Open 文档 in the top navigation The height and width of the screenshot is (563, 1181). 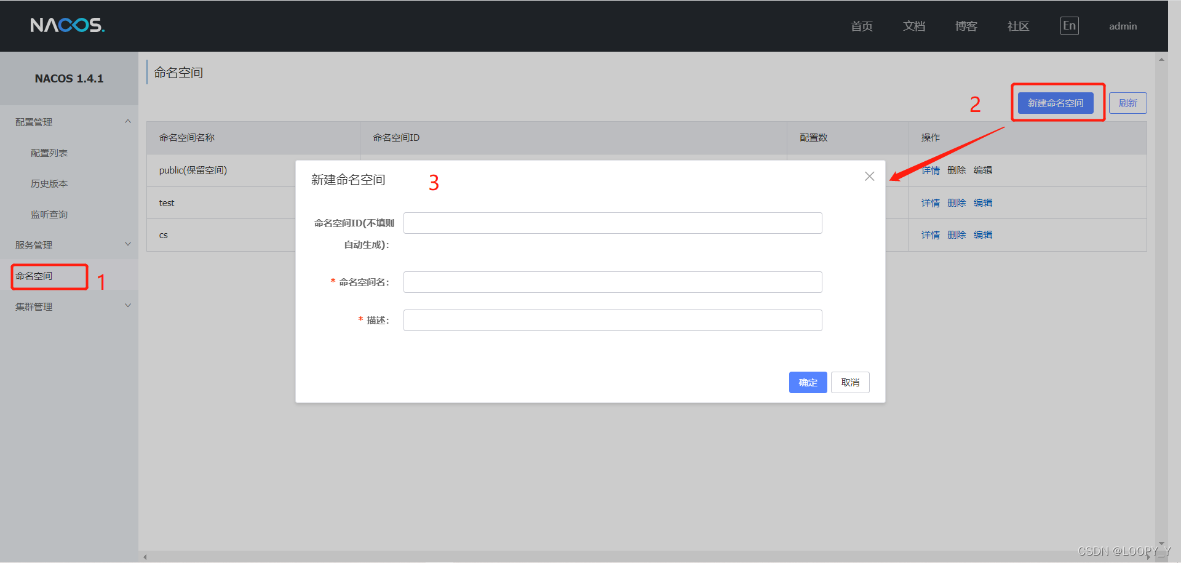pos(914,26)
